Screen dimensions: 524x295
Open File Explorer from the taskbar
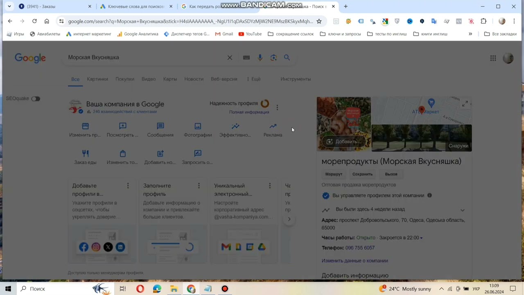174,289
